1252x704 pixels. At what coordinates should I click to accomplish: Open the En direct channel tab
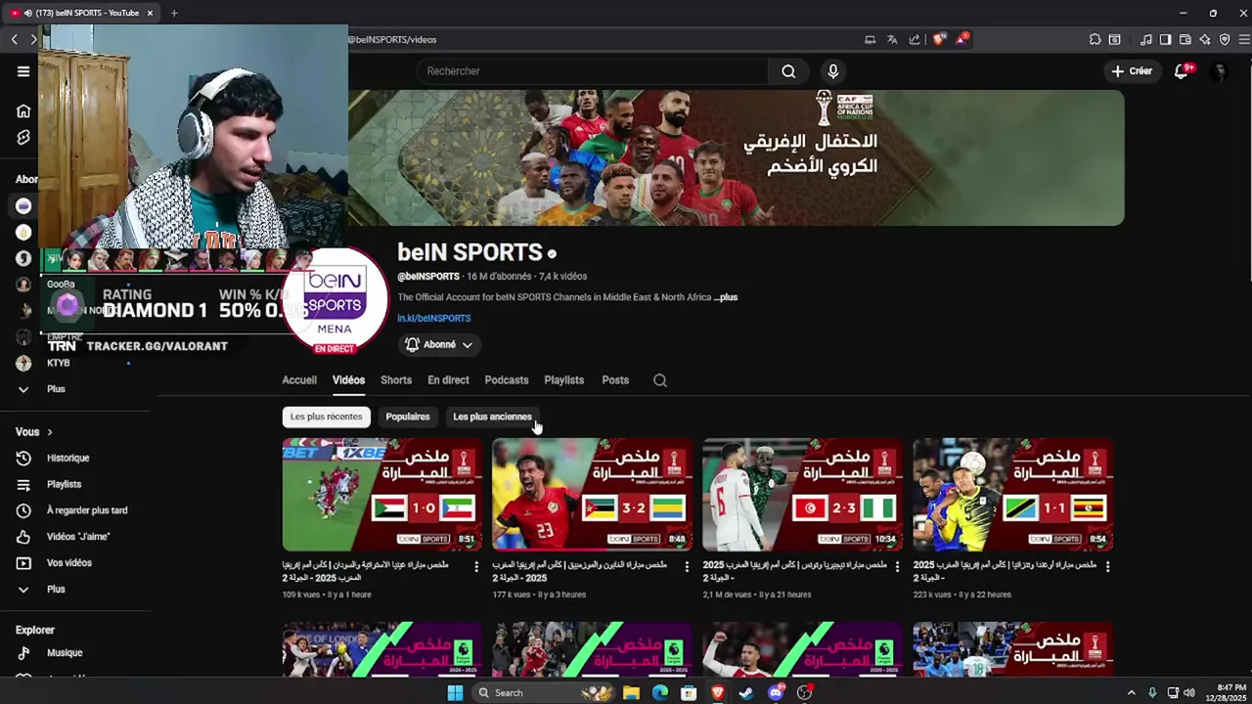click(448, 380)
